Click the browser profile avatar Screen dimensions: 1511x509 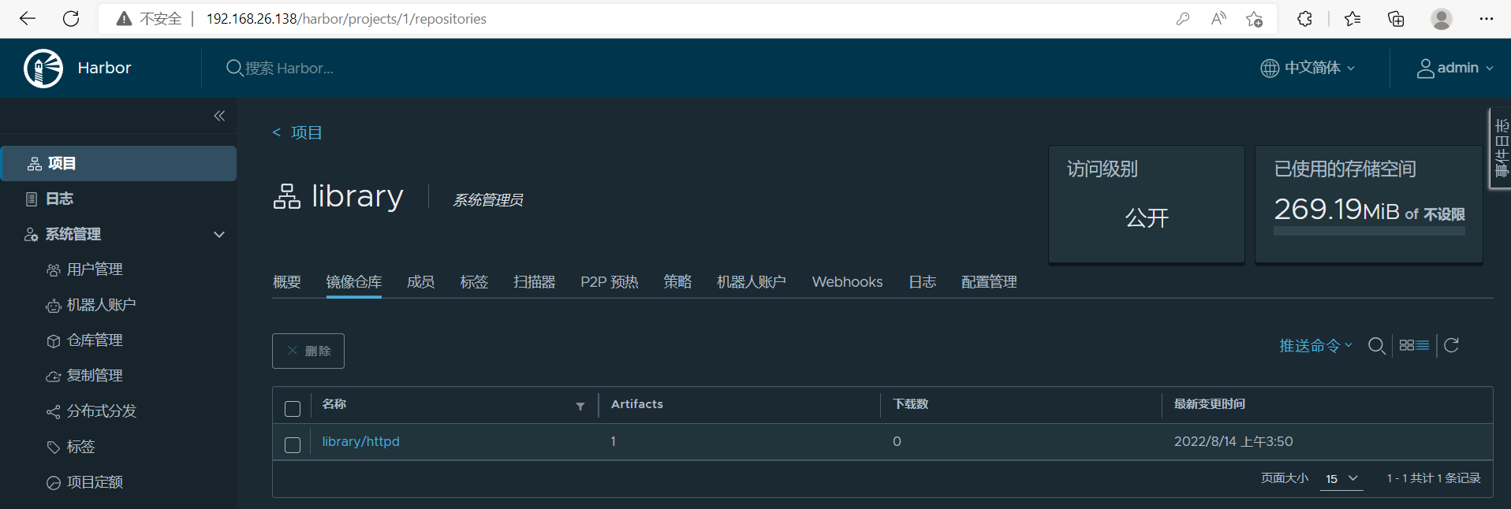coord(1442,19)
